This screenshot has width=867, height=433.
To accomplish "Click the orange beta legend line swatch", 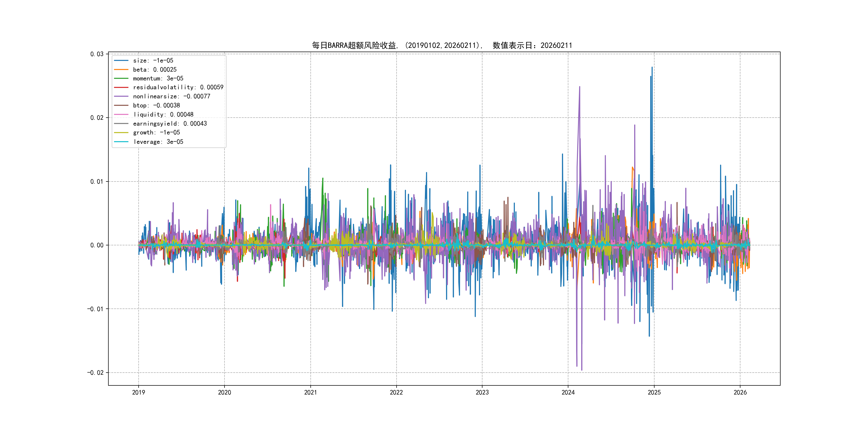I will coord(121,69).
